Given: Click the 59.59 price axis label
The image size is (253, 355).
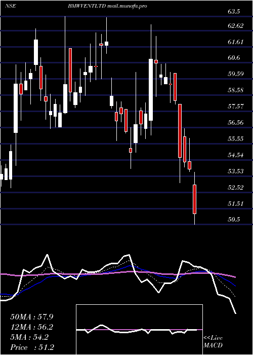Looking at the screenshot, I should [236, 74].
